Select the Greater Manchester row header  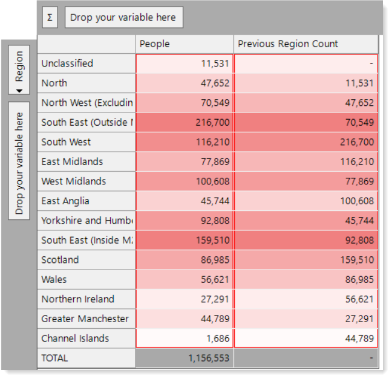point(87,319)
